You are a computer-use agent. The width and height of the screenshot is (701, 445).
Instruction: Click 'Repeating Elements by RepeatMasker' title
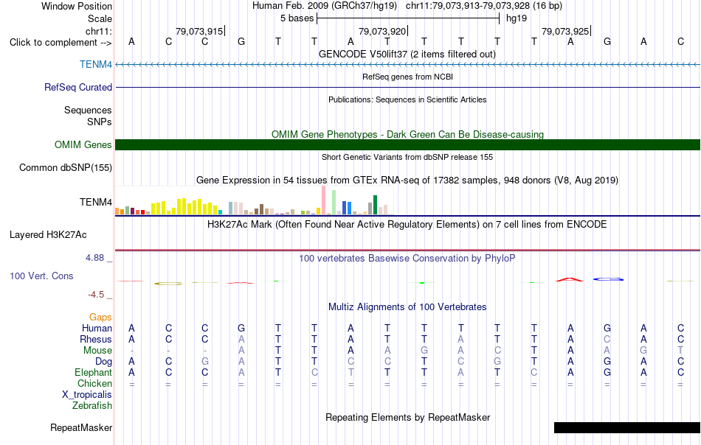(408, 417)
